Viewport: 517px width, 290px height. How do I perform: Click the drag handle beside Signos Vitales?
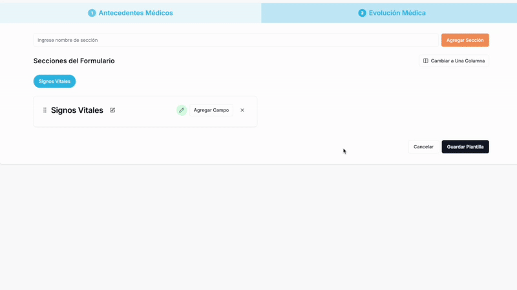pos(45,110)
